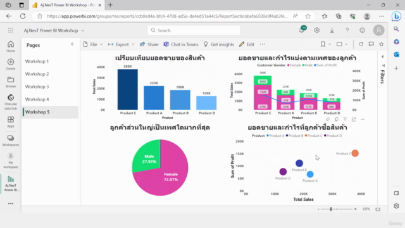Click the download arrow icon in header
Screen dimensions: 405x228
pos(332,30)
